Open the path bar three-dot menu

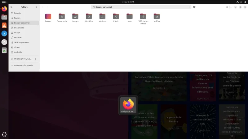(189, 7)
